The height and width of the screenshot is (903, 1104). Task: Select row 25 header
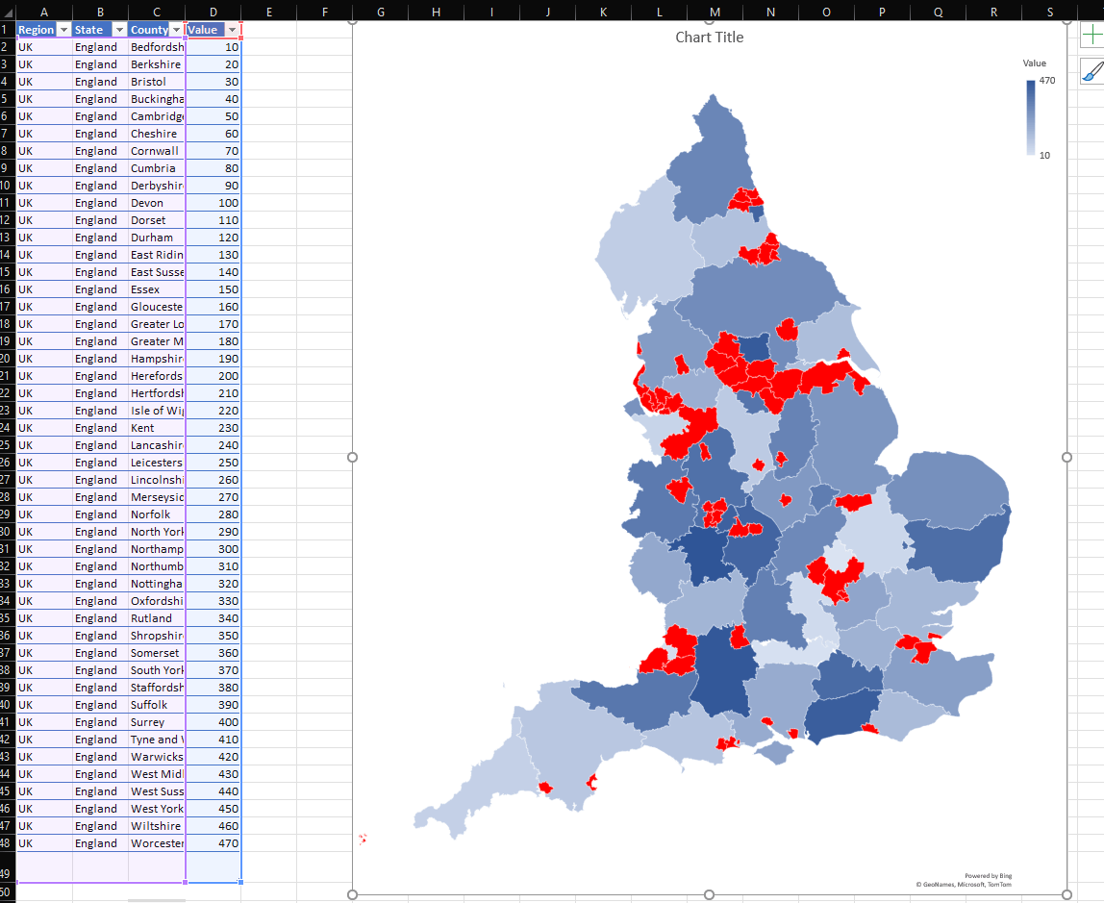tap(7, 445)
